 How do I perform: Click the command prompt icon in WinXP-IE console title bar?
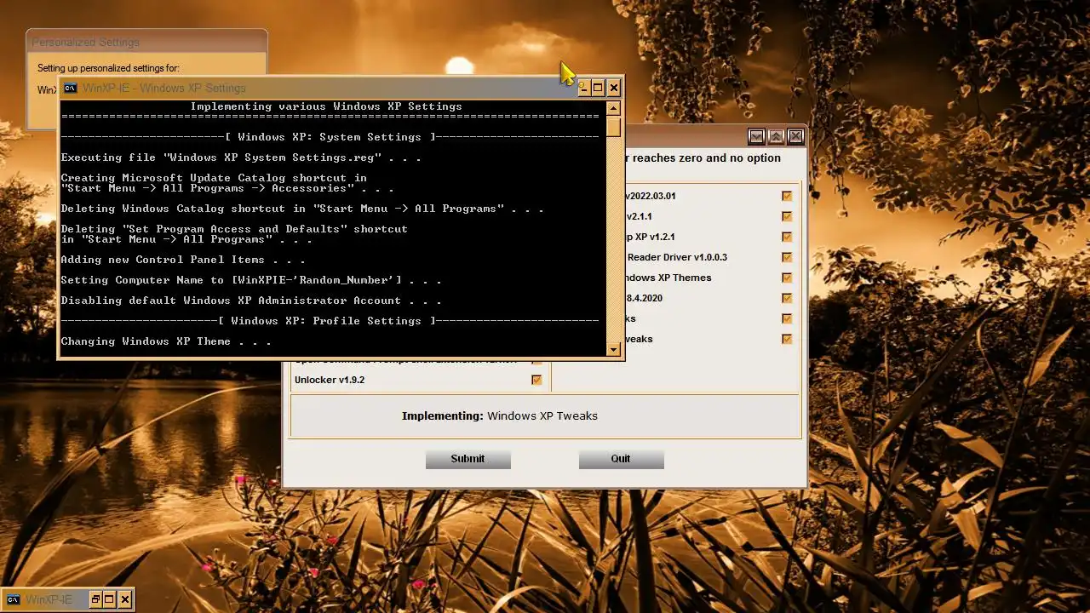coord(71,88)
